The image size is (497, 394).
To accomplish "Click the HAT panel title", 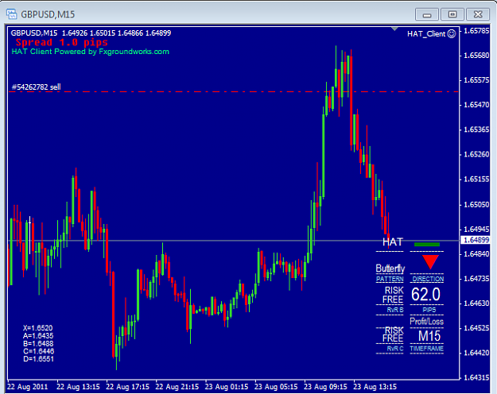I will 392,242.
